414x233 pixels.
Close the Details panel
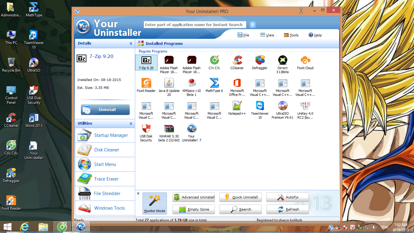(x=131, y=43)
